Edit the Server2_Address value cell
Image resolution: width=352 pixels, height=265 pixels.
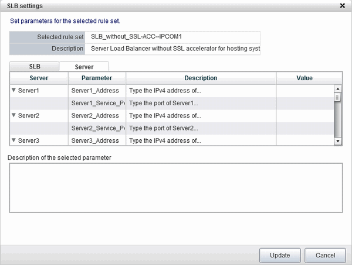click(x=304, y=116)
